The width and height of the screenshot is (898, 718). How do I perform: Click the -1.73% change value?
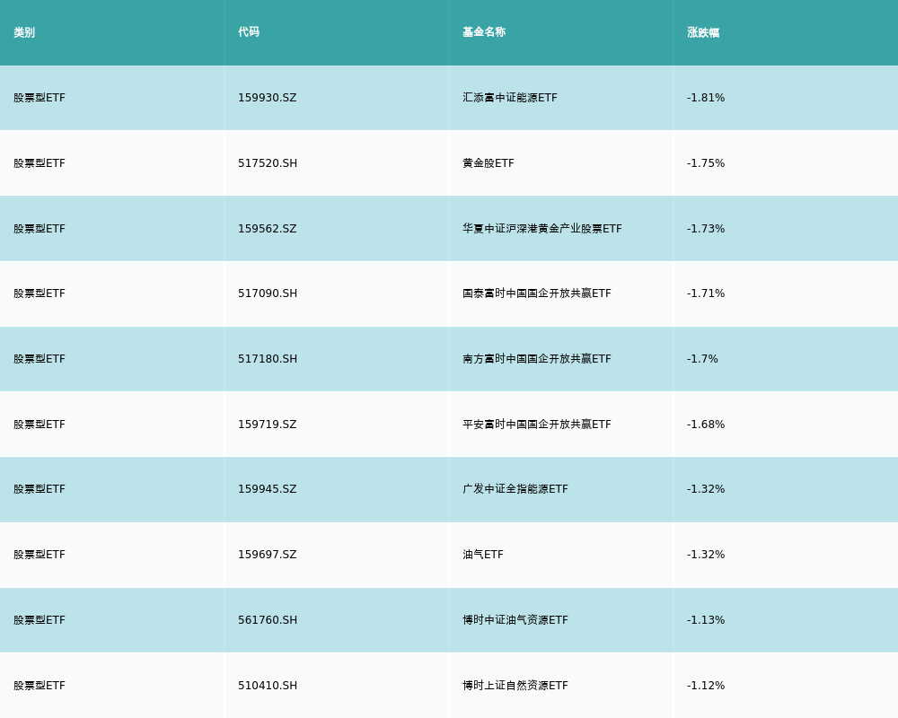coord(706,229)
